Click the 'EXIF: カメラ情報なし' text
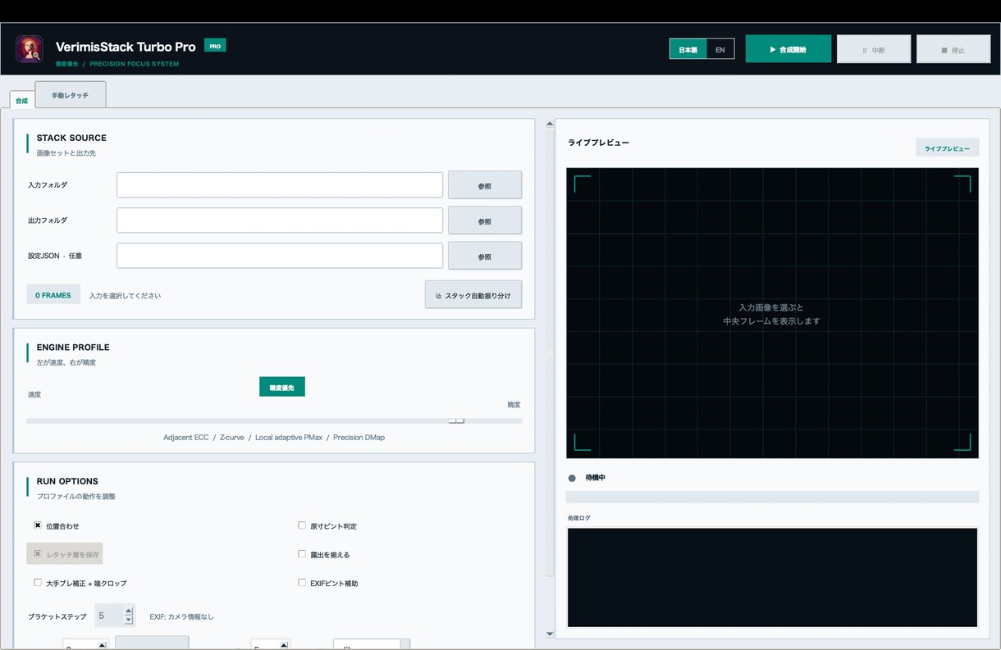Viewport: 1001px width, 650px height. [x=181, y=616]
